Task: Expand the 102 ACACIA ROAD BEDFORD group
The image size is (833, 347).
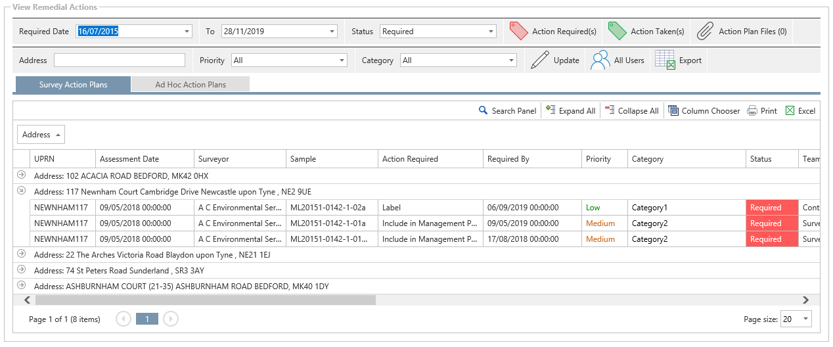Action: point(21,175)
